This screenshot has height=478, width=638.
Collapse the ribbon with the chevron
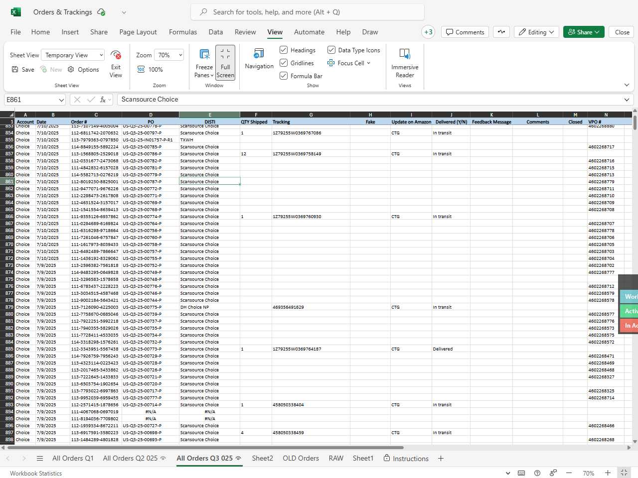[x=627, y=85]
